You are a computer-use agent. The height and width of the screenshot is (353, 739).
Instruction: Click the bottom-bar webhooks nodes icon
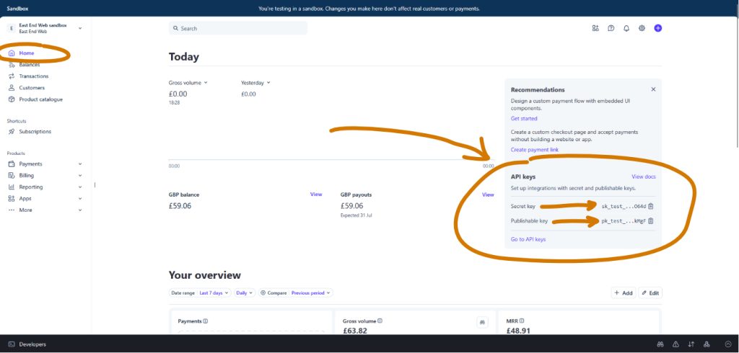[707, 344]
